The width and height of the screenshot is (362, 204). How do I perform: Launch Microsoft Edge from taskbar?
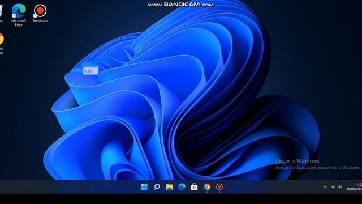click(x=182, y=187)
